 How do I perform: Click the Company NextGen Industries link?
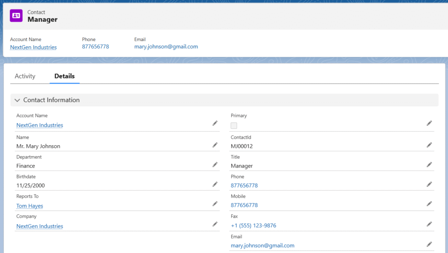pyautogui.click(x=40, y=226)
